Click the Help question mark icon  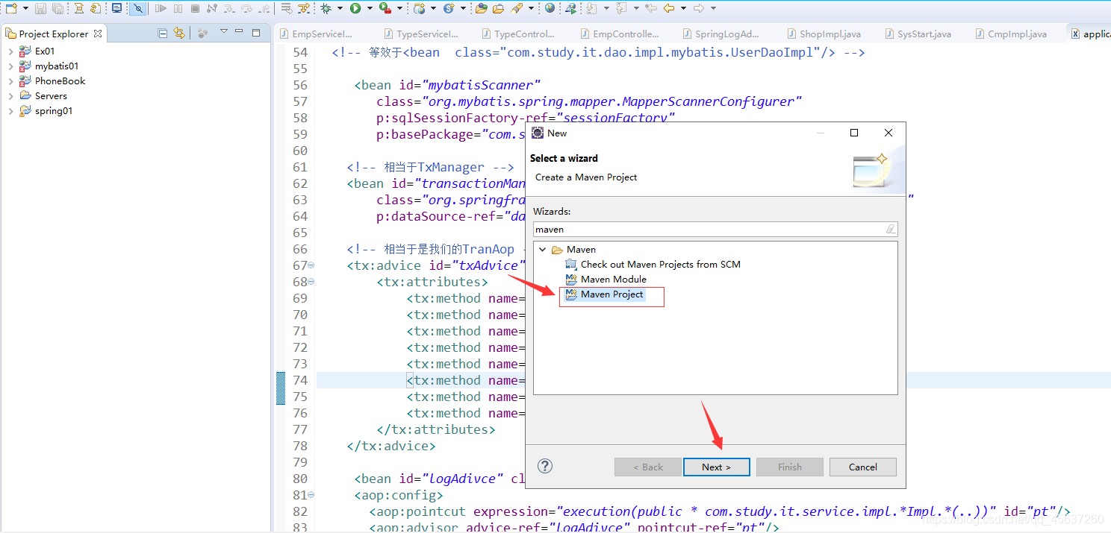(545, 466)
